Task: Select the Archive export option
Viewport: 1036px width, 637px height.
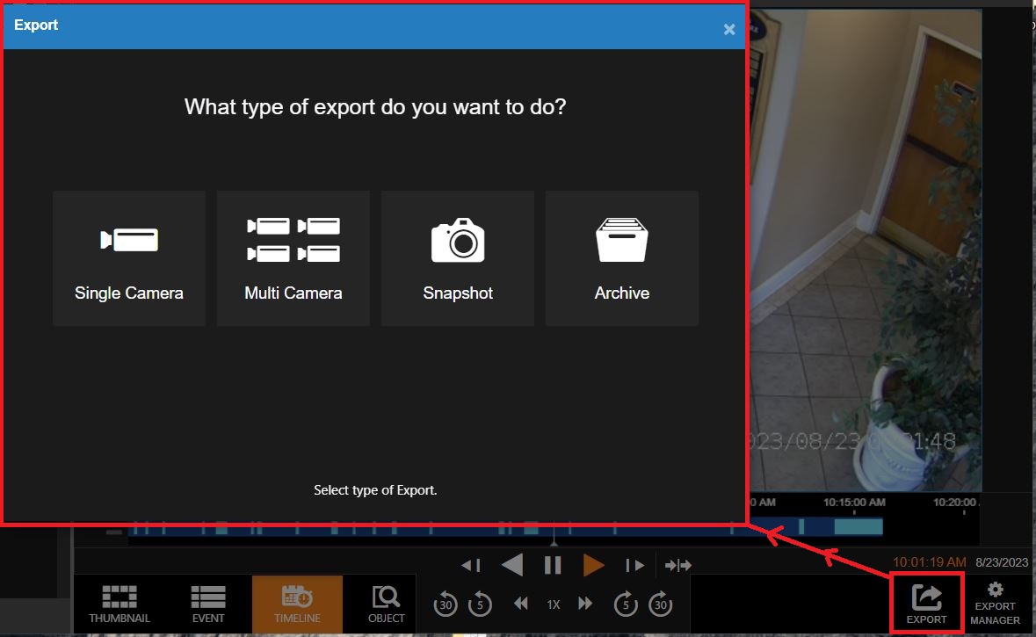Action: (x=622, y=258)
